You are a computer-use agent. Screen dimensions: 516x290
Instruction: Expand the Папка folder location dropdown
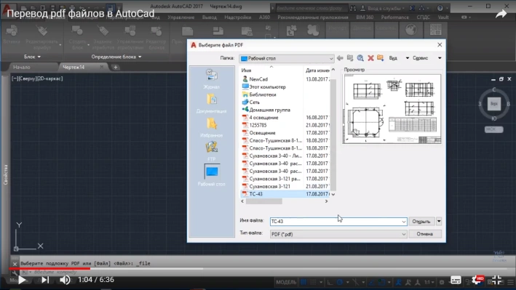[x=331, y=59]
